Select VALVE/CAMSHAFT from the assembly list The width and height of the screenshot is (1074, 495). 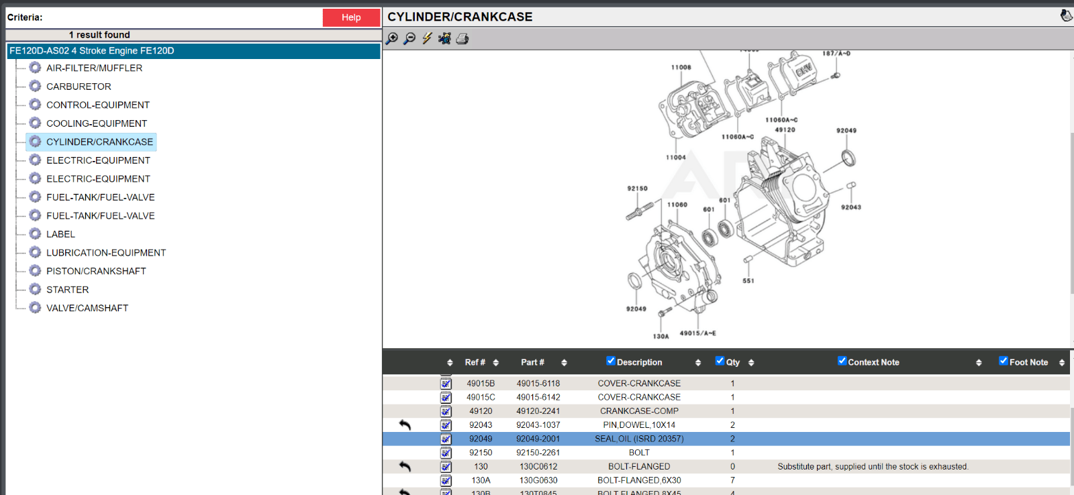tap(87, 308)
